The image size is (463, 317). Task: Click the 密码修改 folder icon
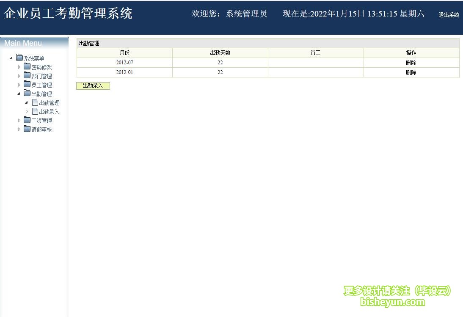coord(27,67)
